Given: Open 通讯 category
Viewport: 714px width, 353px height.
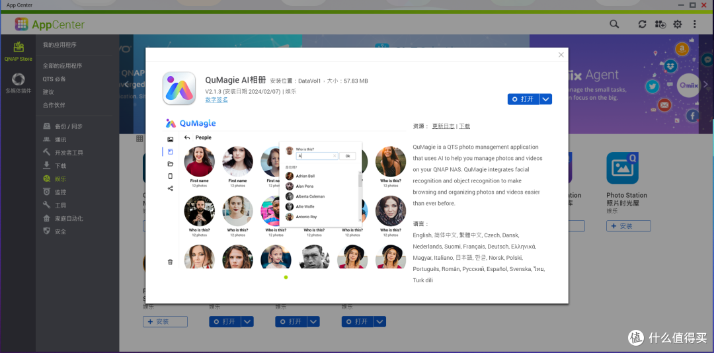Looking at the screenshot, I should click(x=54, y=139).
